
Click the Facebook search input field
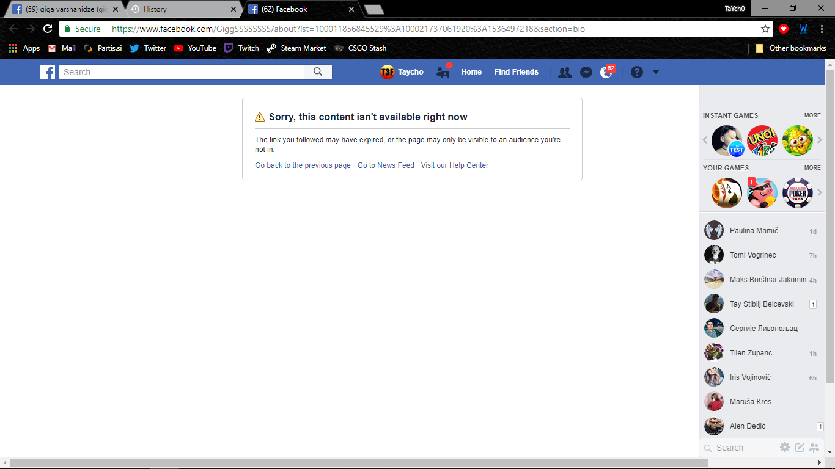pyautogui.click(x=182, y=72)
